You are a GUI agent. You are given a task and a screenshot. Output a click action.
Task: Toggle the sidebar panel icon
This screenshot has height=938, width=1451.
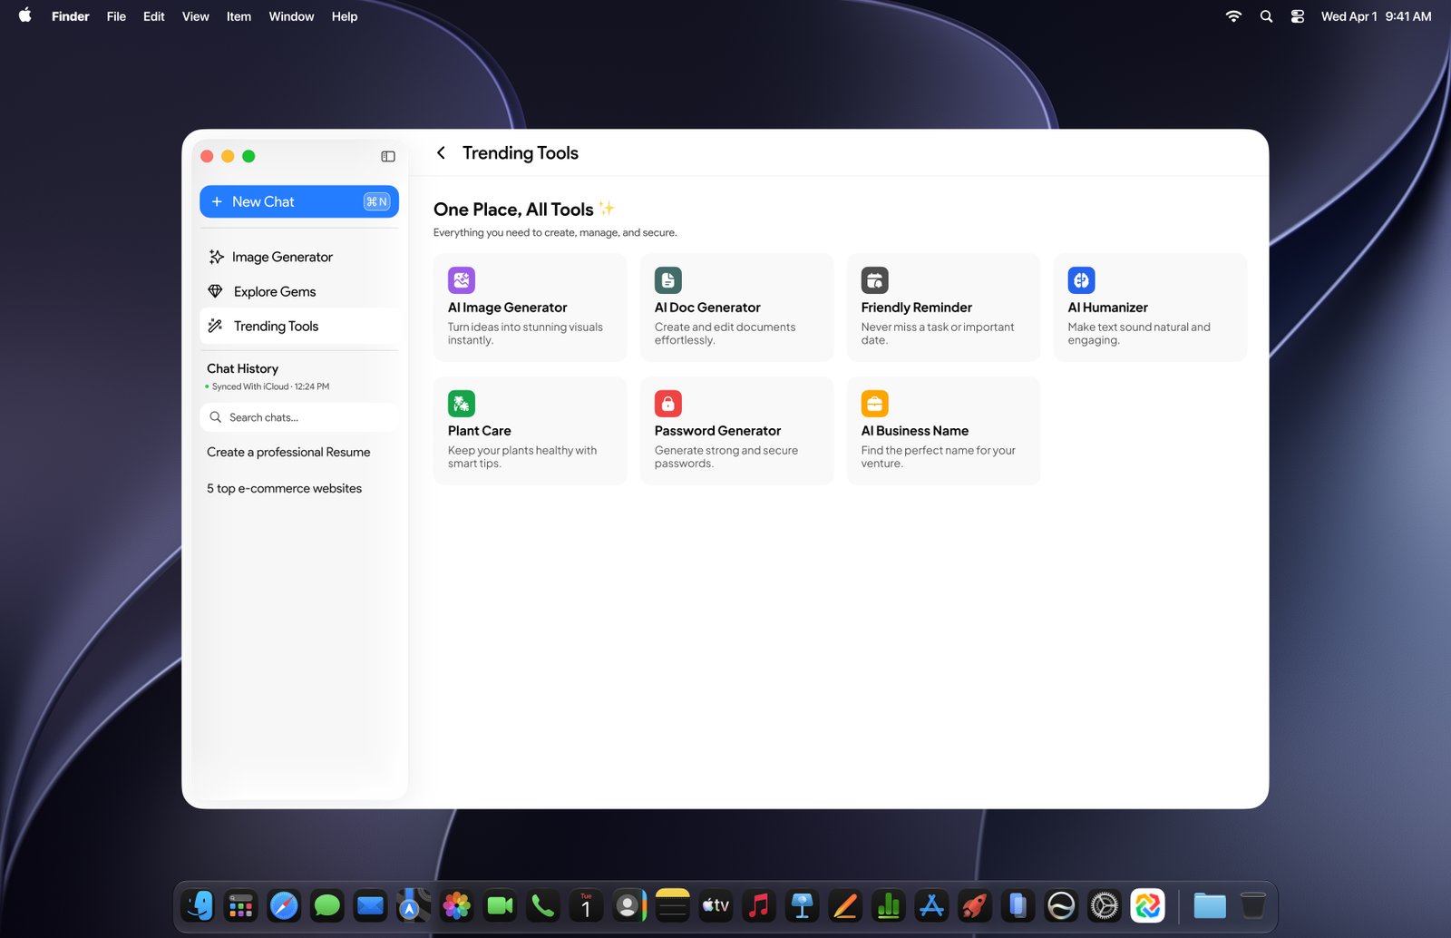[388, 156]
